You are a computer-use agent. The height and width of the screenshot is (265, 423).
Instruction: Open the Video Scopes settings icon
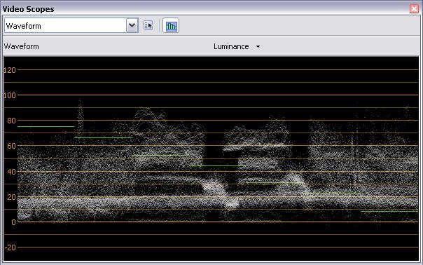tap(148, 26)
